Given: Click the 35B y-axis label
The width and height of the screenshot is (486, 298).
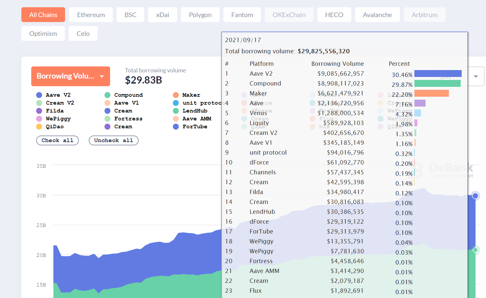Looking at the screenshot, I should [x=41, y=166].
